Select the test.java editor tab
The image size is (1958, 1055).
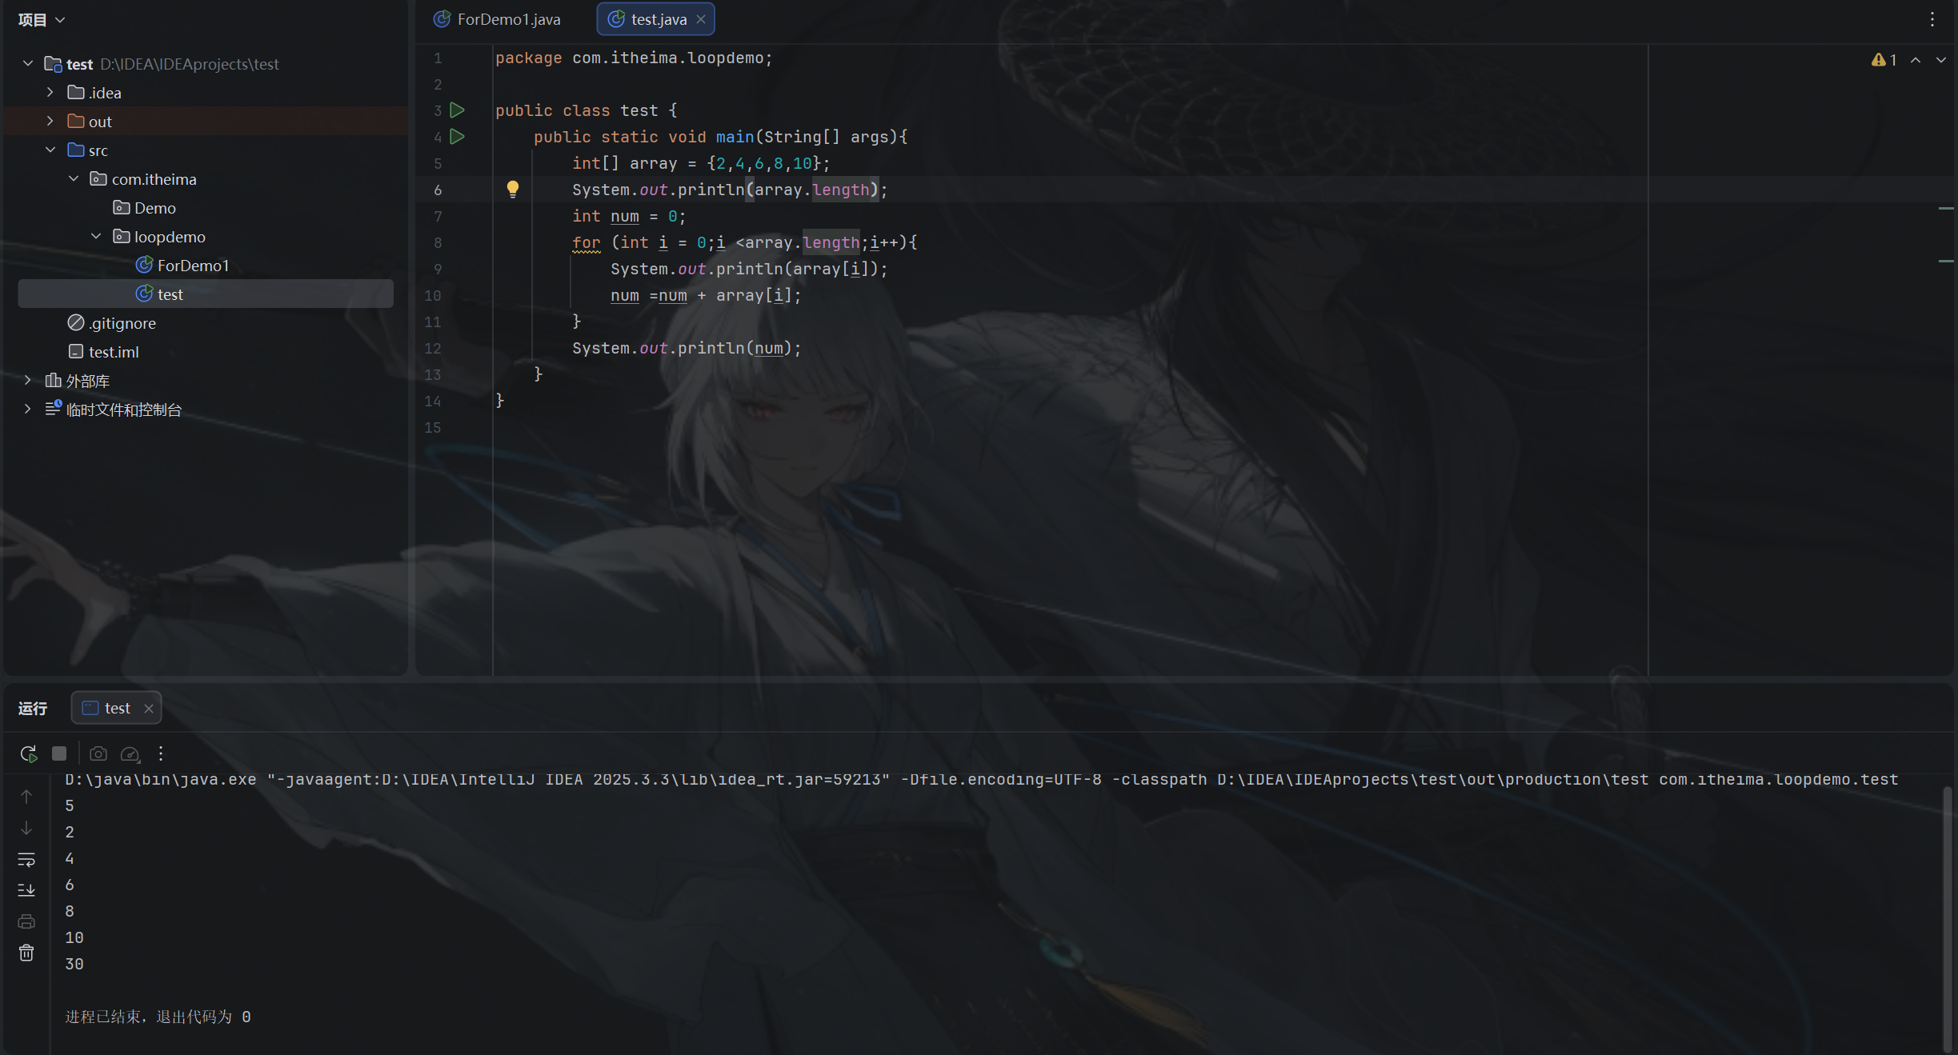click(x=656, y=19)
